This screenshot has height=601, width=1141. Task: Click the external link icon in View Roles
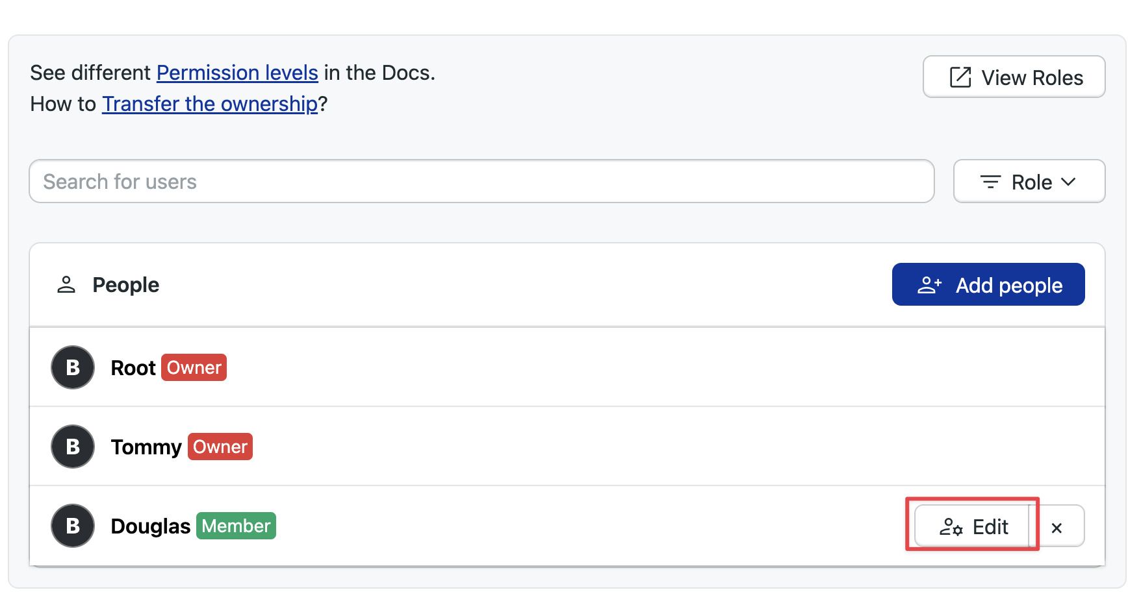point(960,77)
